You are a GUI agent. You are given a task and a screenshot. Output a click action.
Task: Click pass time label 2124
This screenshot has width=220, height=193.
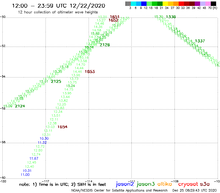[x=20, y=106]
